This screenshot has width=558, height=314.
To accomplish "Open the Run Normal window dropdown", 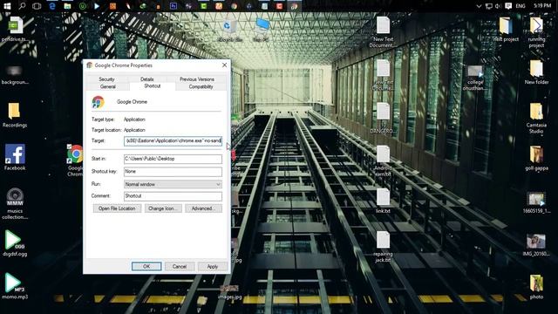I will pyautogui.click(x=173, y=184).
